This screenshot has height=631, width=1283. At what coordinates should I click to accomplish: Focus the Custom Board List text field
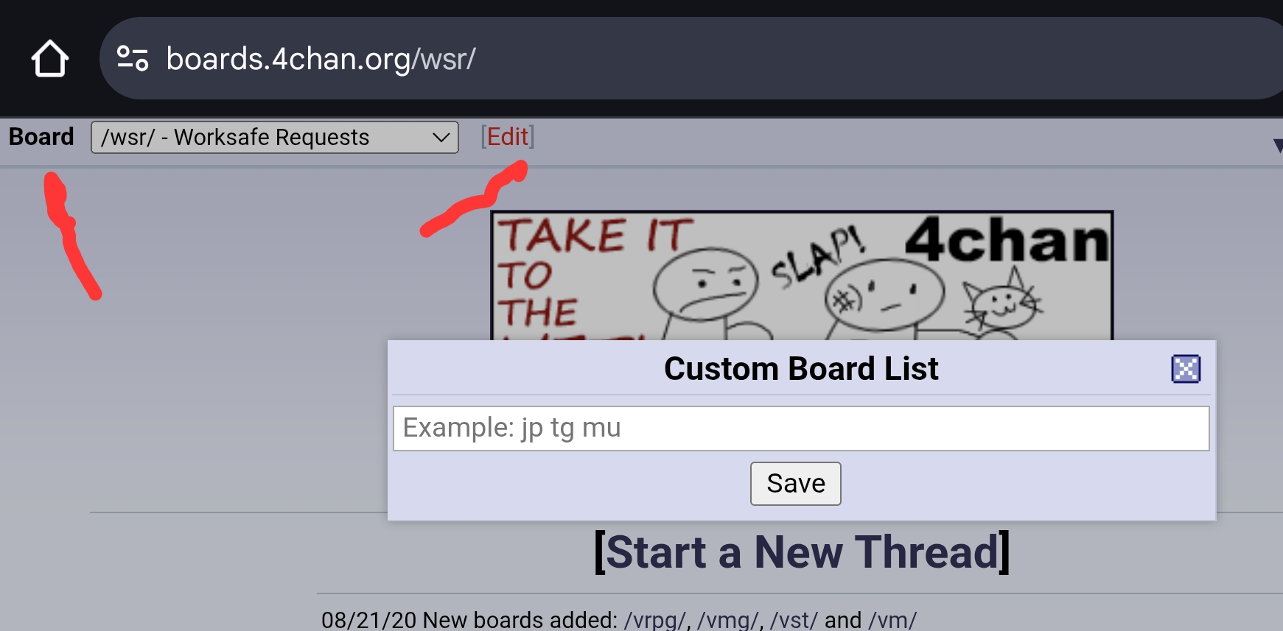[801, 429]
